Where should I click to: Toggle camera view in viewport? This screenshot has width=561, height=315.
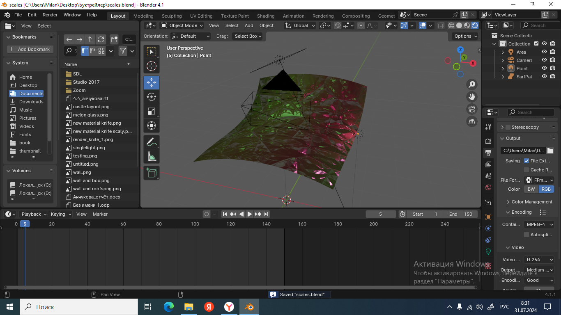(x=472, y=109)
